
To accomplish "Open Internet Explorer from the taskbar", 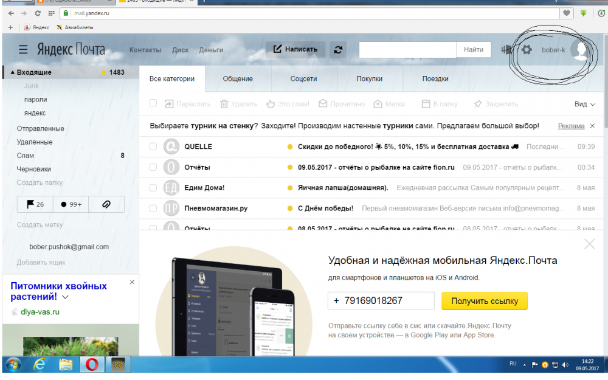I will point(40,364).
